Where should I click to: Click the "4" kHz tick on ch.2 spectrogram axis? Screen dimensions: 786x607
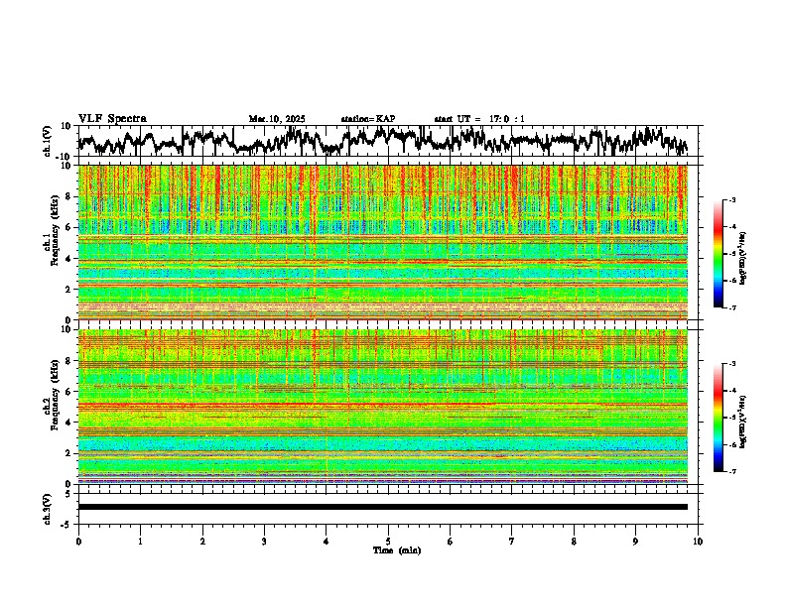coord(69,423)
